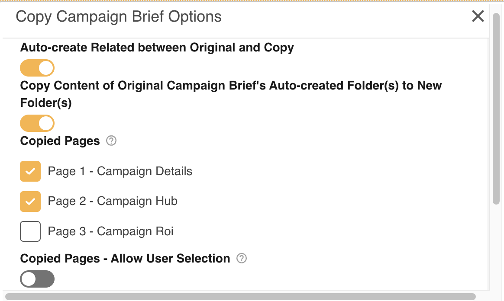Screen dimensions: 504x301
Task: Click Copied Pages - Allow User Selection heading
Action: [x=125, y=259]
